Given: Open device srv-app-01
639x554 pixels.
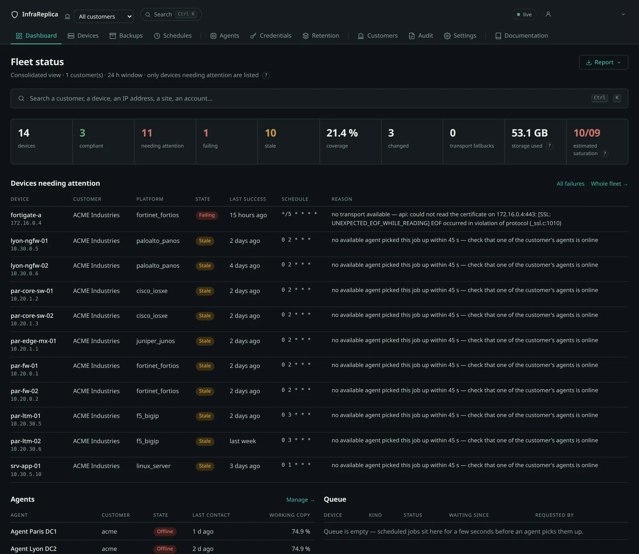Looking at the screenshot, I should coord(26,466).
